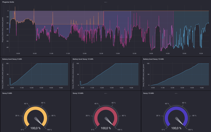Screen dimensions: 211x132
Task: Click the 50 label on Sessy 15 kWh battery chart
Action: pyautogui.click(x=148, y=74)
